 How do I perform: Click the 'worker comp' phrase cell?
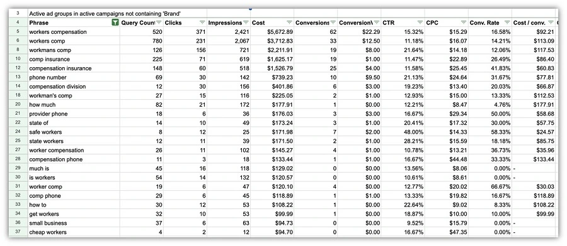74,186
